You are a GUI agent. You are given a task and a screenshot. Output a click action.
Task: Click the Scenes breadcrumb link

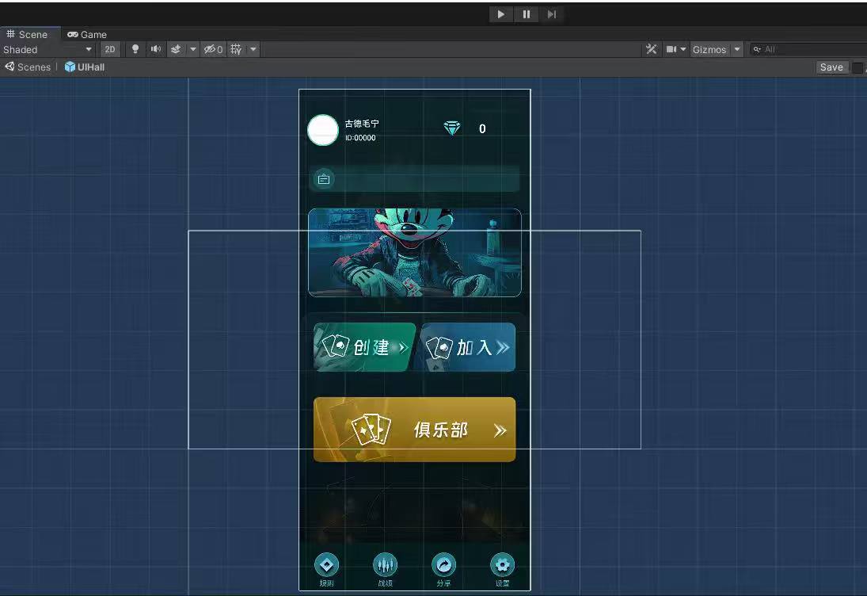tap(29, 67)
